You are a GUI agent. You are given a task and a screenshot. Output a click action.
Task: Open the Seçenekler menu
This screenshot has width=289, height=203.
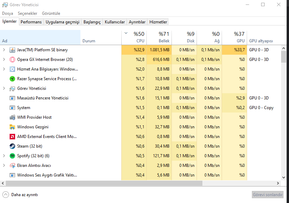[27, 13]
